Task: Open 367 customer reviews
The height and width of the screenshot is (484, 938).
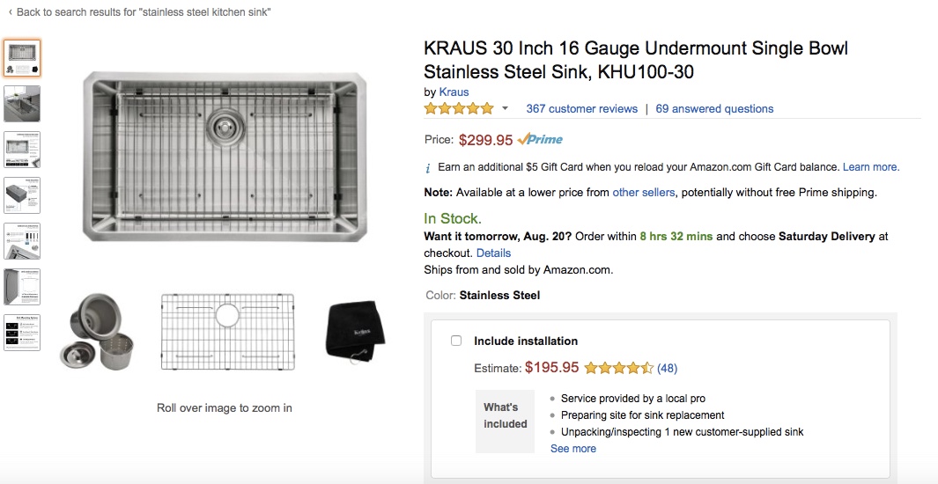Action: [581, 109]
